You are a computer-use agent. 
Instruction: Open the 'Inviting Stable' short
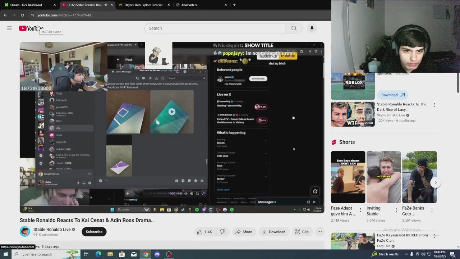click(383, 177)
